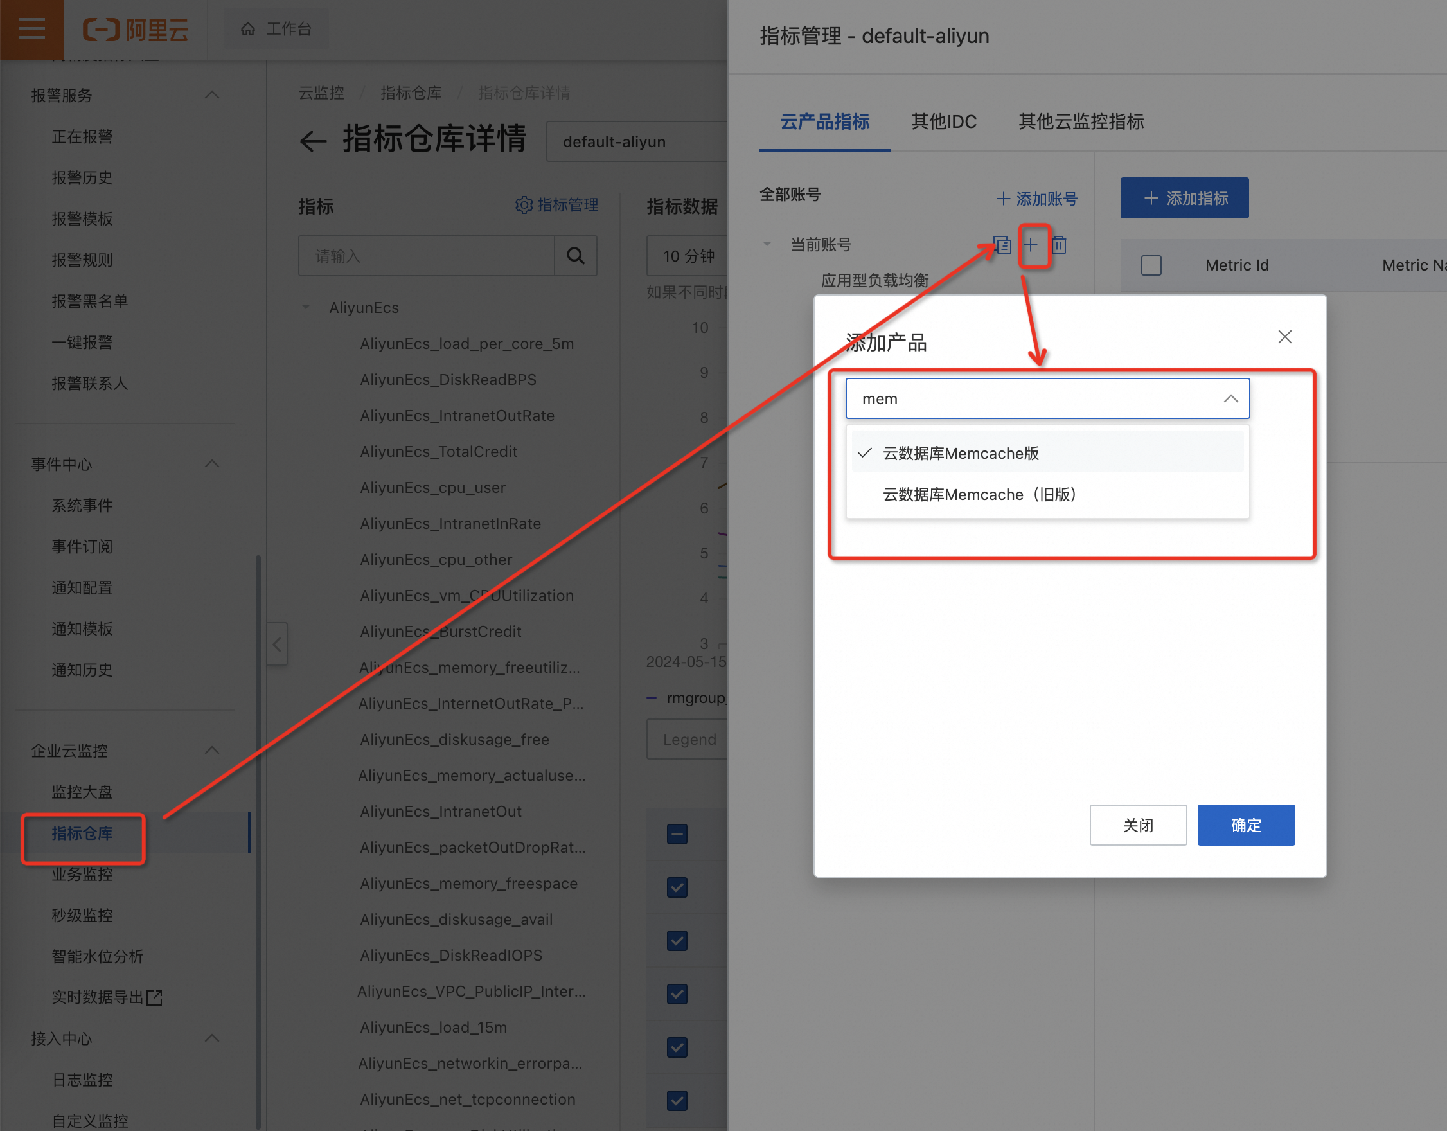Open 指标仓库 in sidebar

[82, 832]
